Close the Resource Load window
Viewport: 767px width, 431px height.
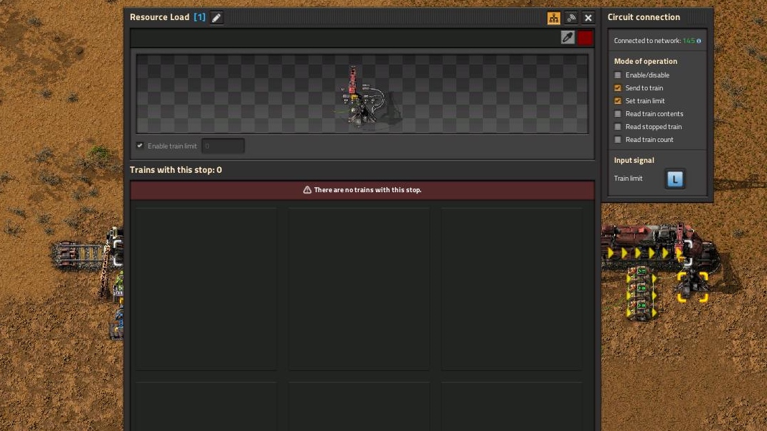tap(588, 18)
